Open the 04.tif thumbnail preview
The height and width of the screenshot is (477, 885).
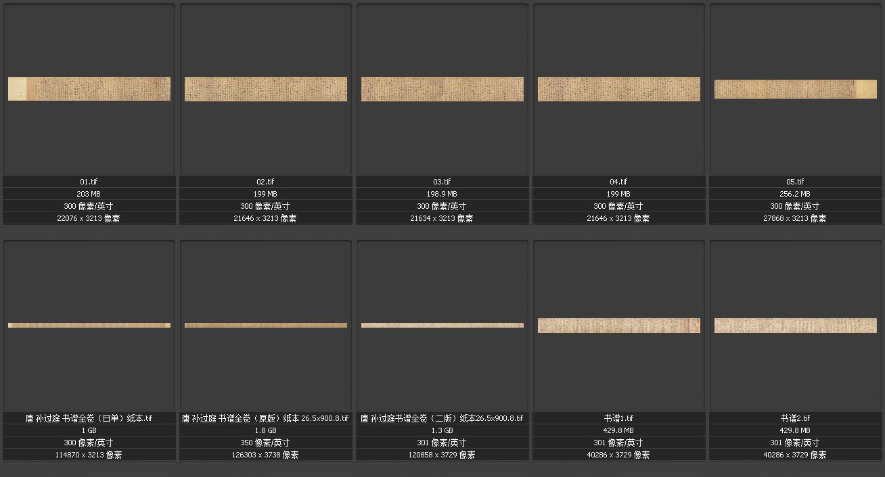[x=619, y=89]
